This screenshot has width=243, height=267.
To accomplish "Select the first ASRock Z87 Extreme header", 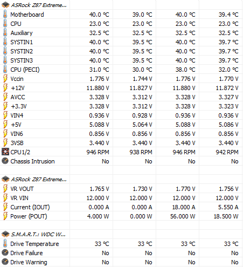I will [x=39, y=5].
